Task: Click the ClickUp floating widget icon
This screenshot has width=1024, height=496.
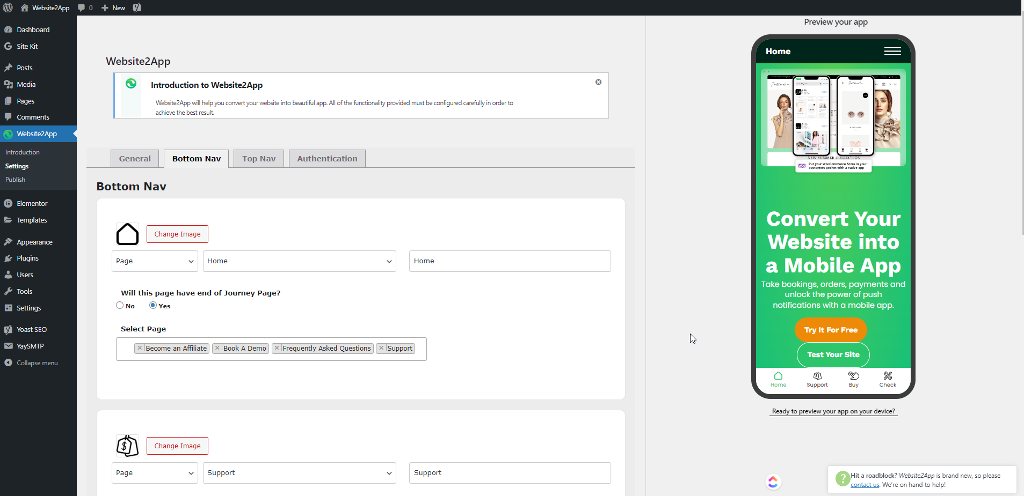Action: (773, 482)
